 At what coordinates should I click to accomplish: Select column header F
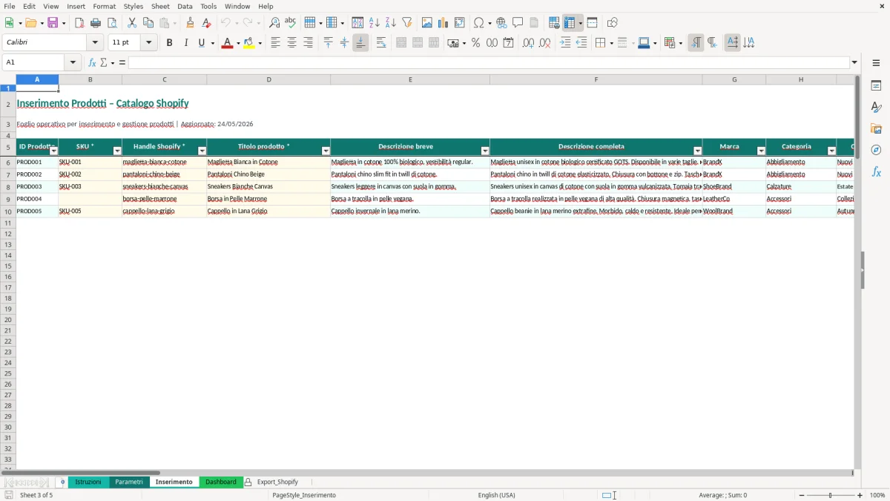(x=596, y=79)
